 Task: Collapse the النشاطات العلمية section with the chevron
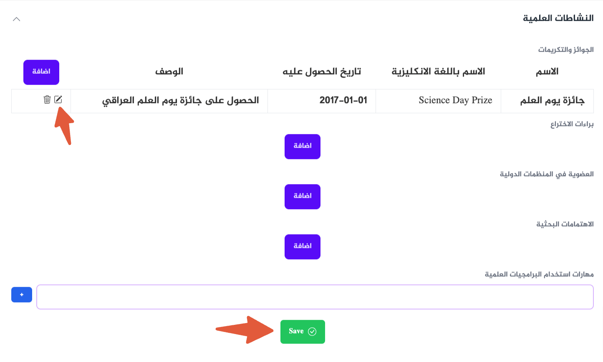tap(16, 19)
